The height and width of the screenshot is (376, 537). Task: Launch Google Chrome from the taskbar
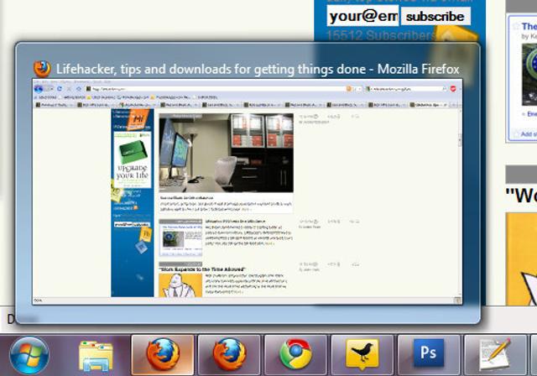click(x=295, y=355)
